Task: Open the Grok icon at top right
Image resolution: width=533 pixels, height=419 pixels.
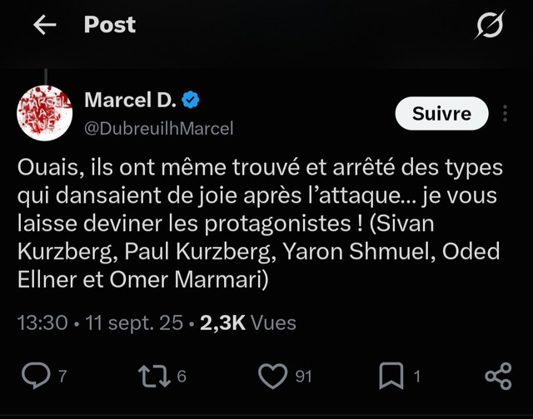Action: click(490, 25)
